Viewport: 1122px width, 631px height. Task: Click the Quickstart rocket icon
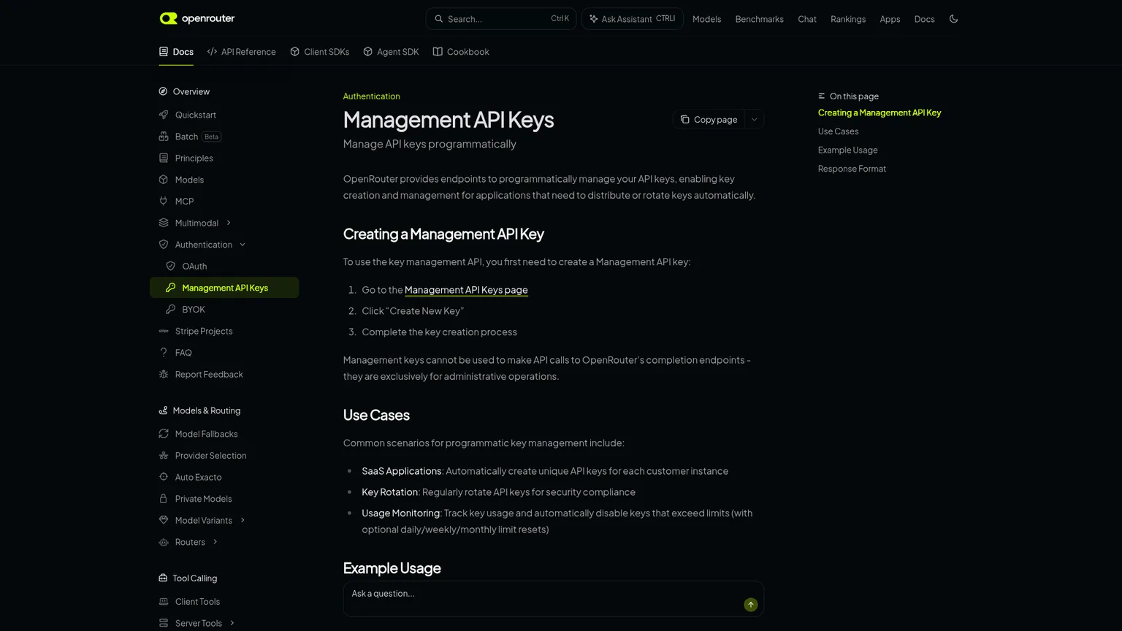[164, 115]
